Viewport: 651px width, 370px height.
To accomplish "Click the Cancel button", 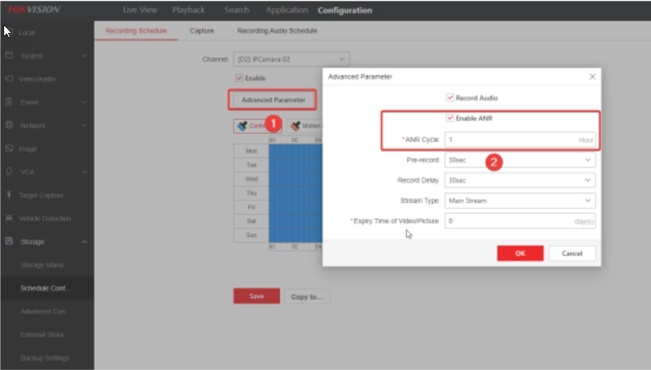I will coord(572,253).
